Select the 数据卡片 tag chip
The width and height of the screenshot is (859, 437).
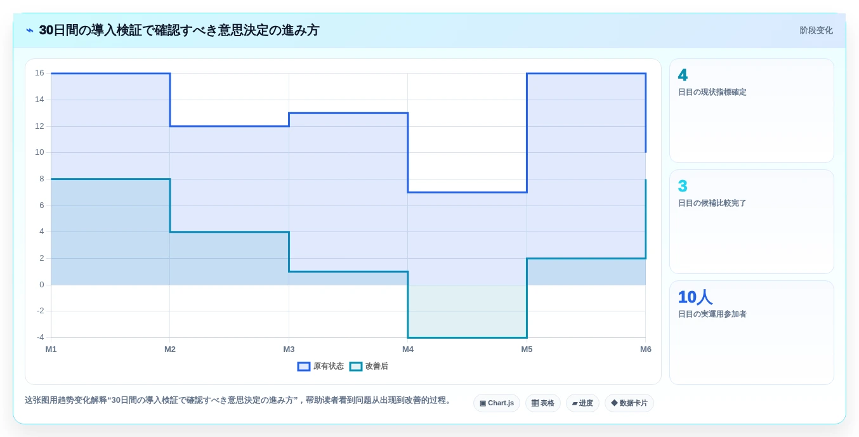629,403
